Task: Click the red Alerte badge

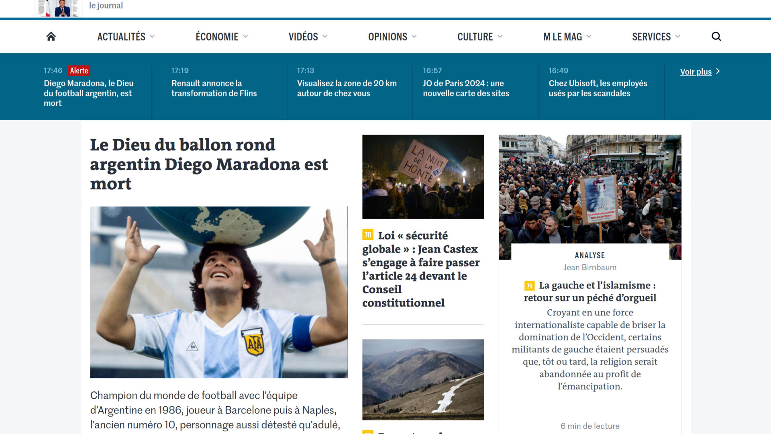Action: click(x=79, y=71)
